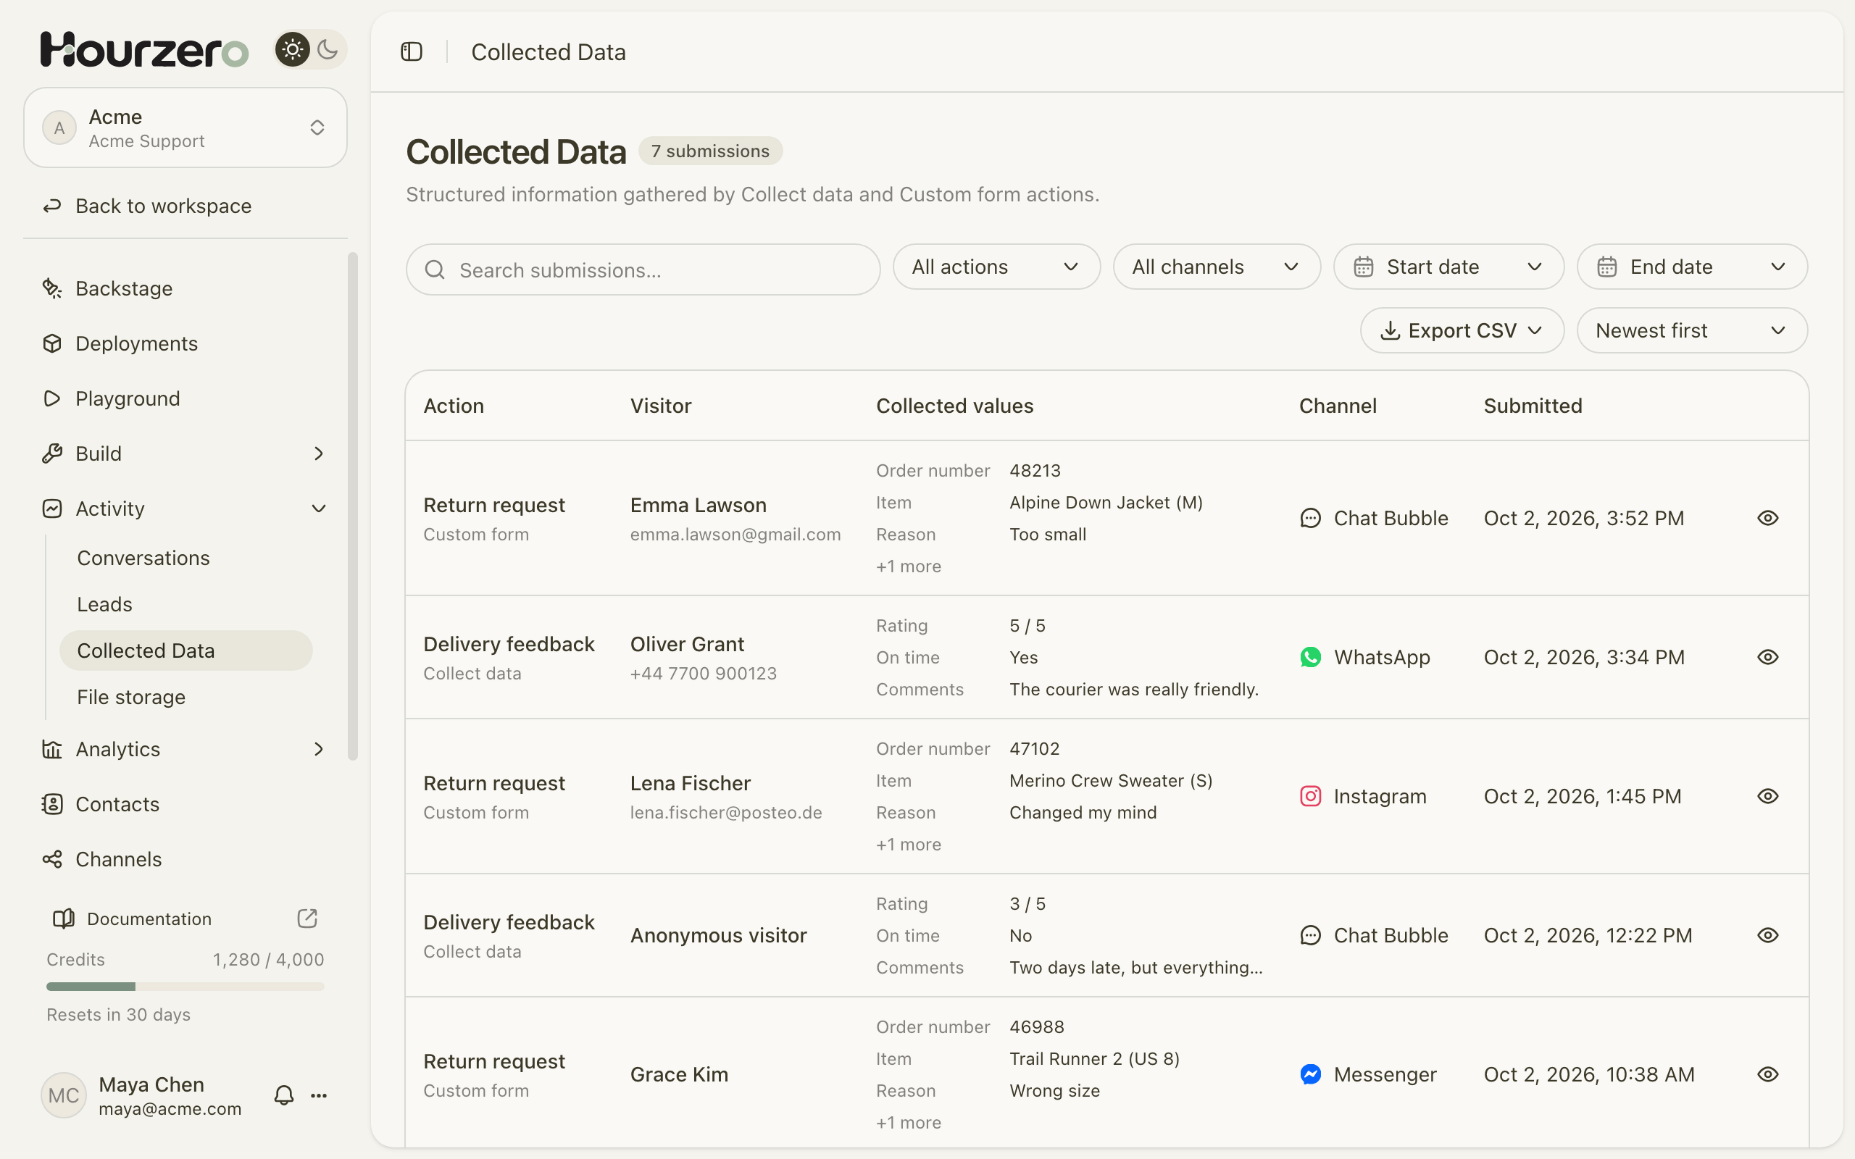The image size is (1855, 1159).
Task: Click Acme workspace A avatar
Action: (59, 127)
